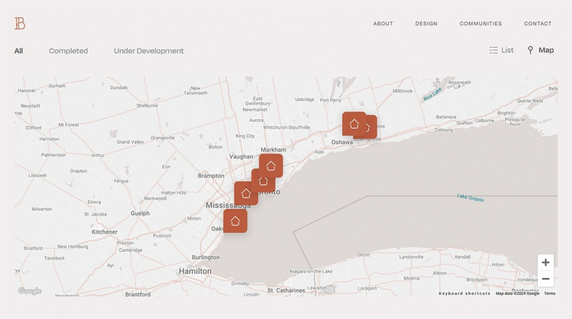Open the About page
Image resolution: width=572 pixels, height=319 pixels.
point(383,24)
